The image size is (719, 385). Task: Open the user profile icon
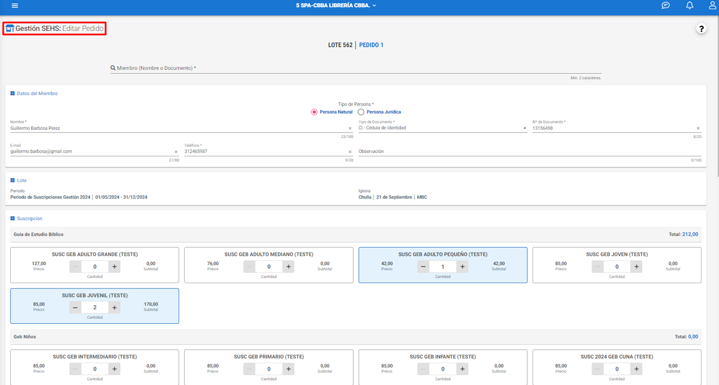click(x=713, y=6)
